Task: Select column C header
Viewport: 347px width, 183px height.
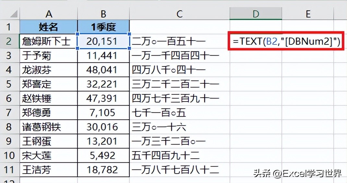Action: click(x=179, y=14)
